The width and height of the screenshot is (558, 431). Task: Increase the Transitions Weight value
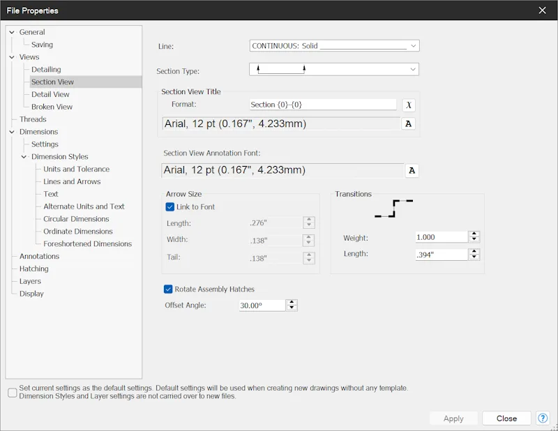tap(474, 234)
